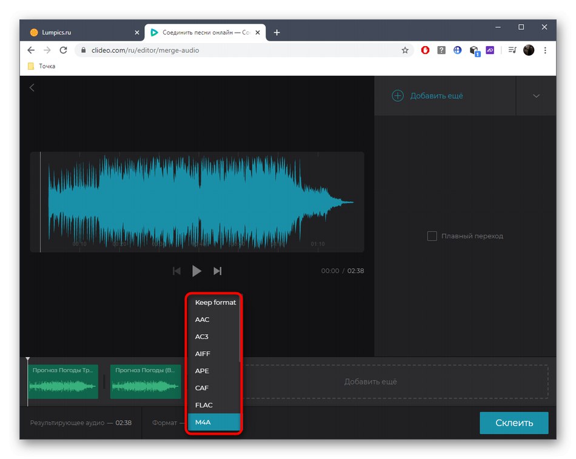Screen dimensions: 576x459
Task: Close the Lumpics.ru tab
Action: tap(137, 33)
